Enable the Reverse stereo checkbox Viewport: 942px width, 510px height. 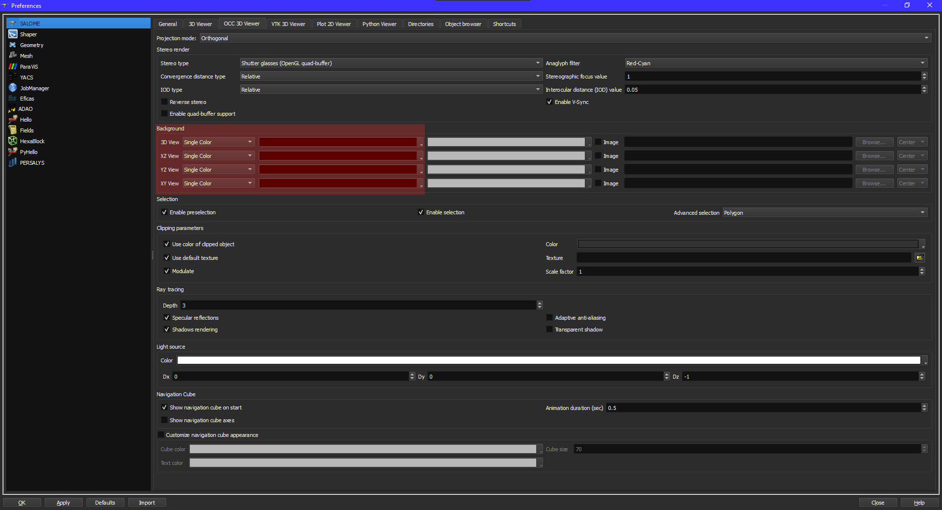[x=164, y=102]
